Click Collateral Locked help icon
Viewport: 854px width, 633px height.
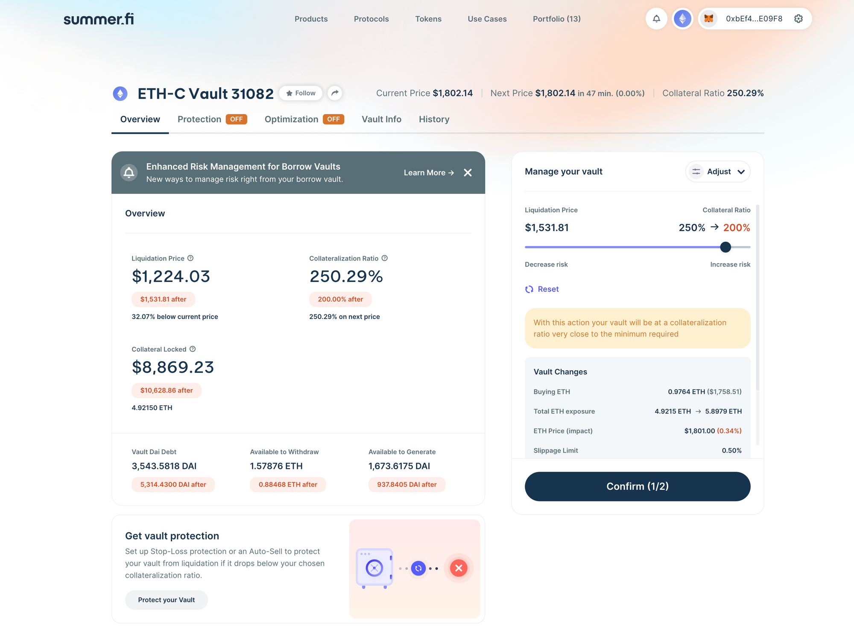pos(193,349)
